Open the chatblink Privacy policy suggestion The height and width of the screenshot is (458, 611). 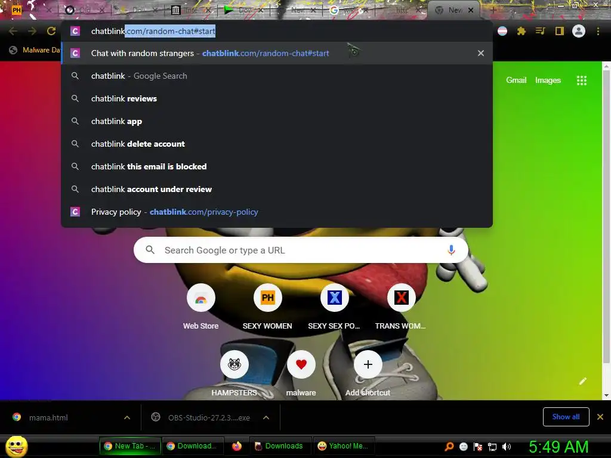point(277,212)
